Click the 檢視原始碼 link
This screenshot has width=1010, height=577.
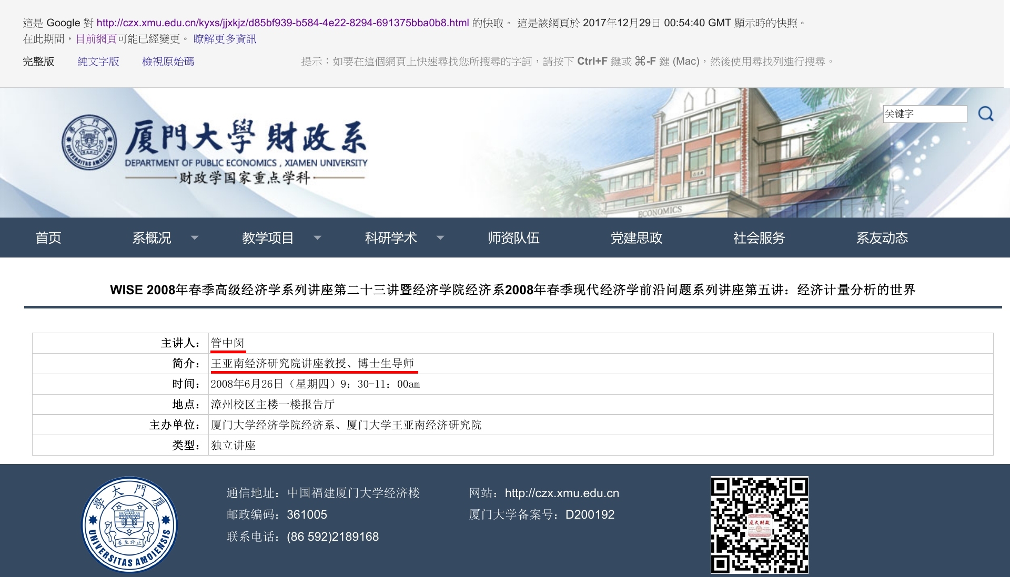click(x=168, y=61)
